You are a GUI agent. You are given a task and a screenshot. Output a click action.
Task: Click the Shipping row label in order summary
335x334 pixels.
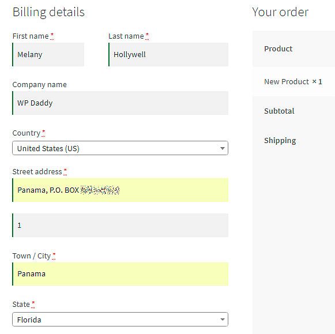(280, 140)
